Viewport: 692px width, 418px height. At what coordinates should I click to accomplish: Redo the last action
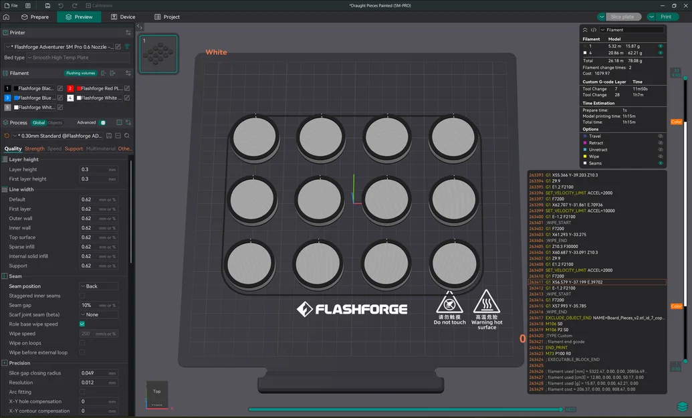[x=75, y=6]
